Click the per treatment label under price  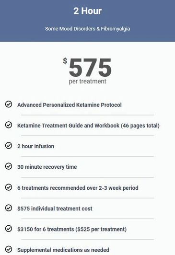coord(87,81)
